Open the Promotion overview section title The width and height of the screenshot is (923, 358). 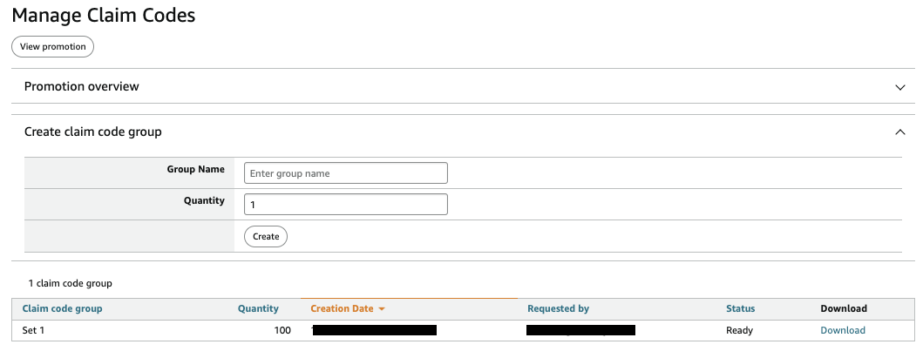pyautogui.click(x=82, y=87)
